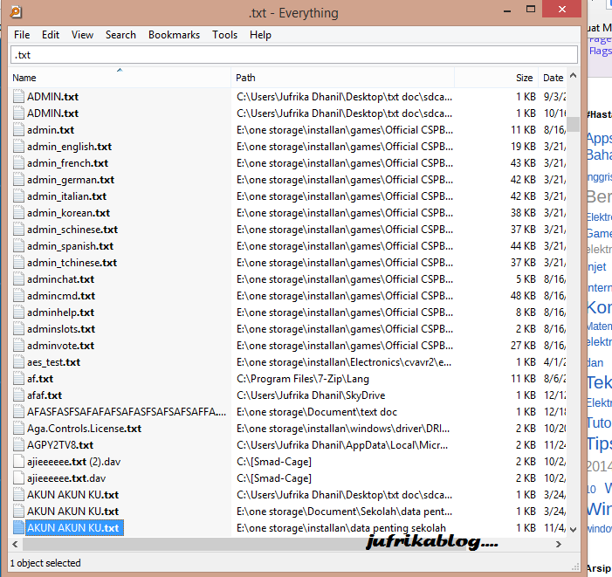Click the file icon of adminvote.txt
This screenshot has height=577, width=612.
click(x=18, y=346)
